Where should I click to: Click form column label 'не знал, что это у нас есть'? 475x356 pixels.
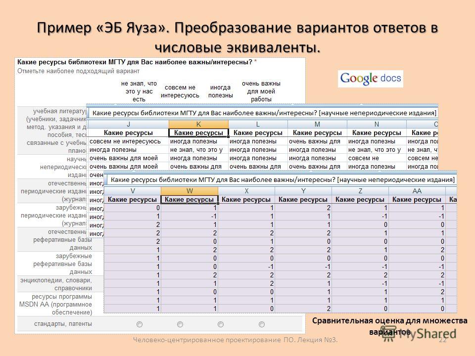point(139,91)
